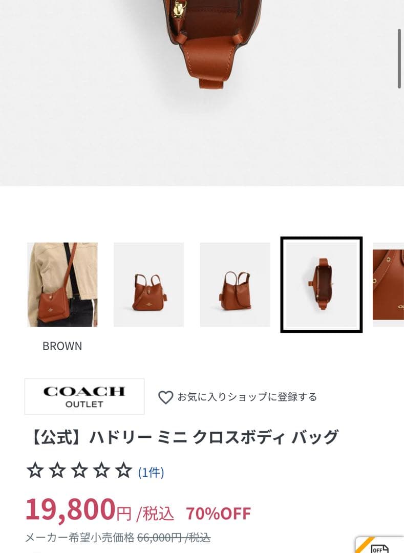This screenshot has height=553, width=404.
Task: Click the 70%OFF discount label
Action: coord(218,514)
